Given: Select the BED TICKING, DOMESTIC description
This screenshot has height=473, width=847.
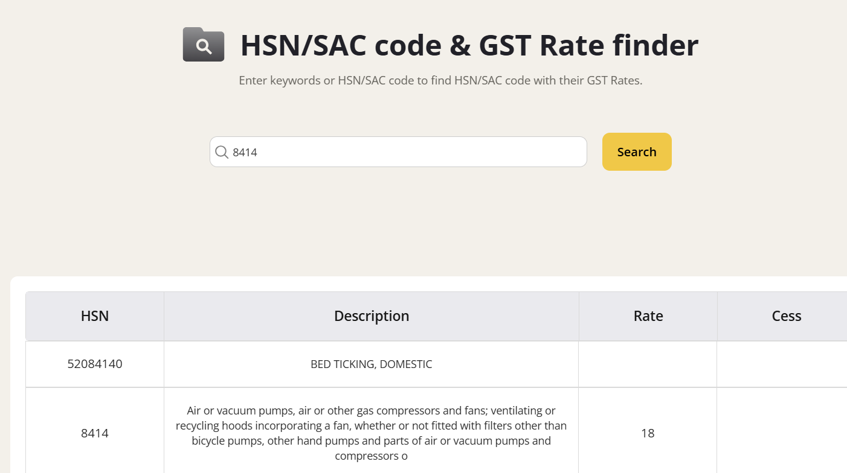Looking at the screenshot, I should pyautogui.click(x=372, y=364).
